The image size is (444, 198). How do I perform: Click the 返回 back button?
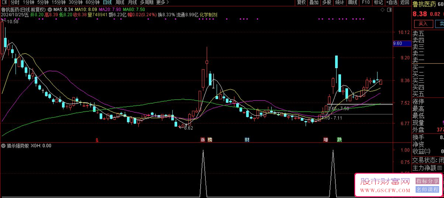pyautogui.click(x=404, y=3)
